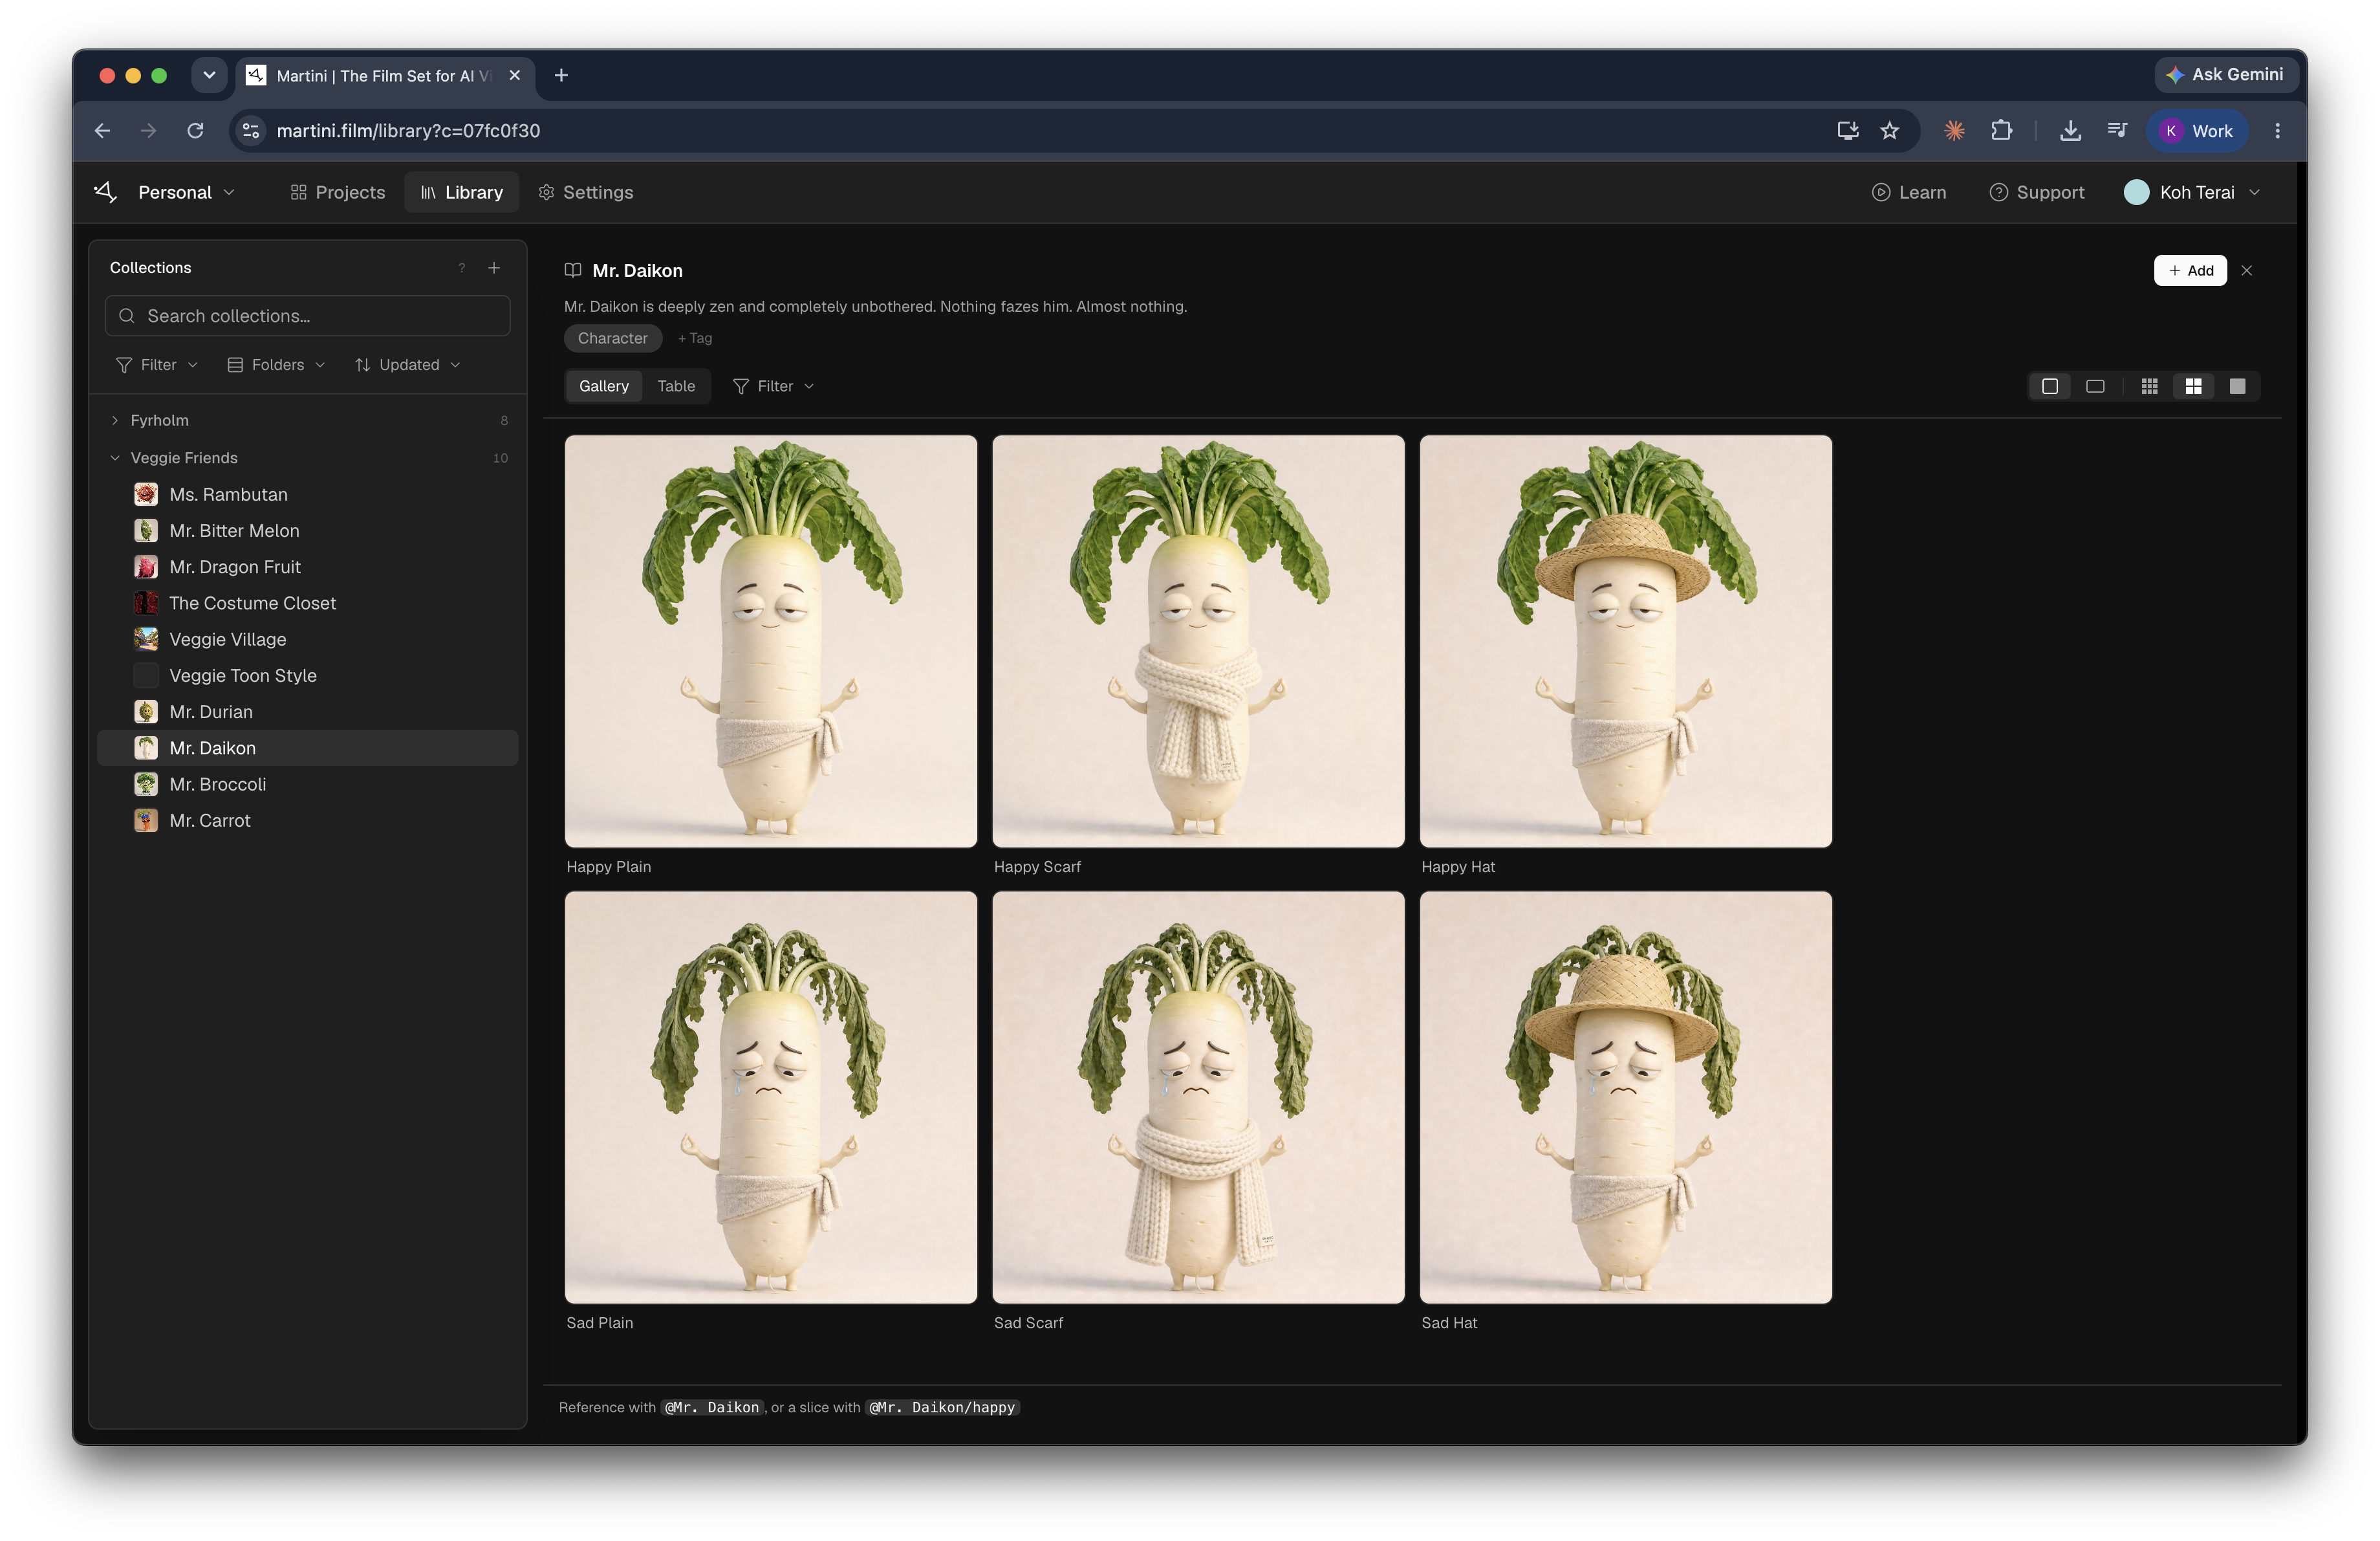Add a tag with + Tag
Image resolution: width=2380 pixels, height=1541 pixels.
point(695,338)
